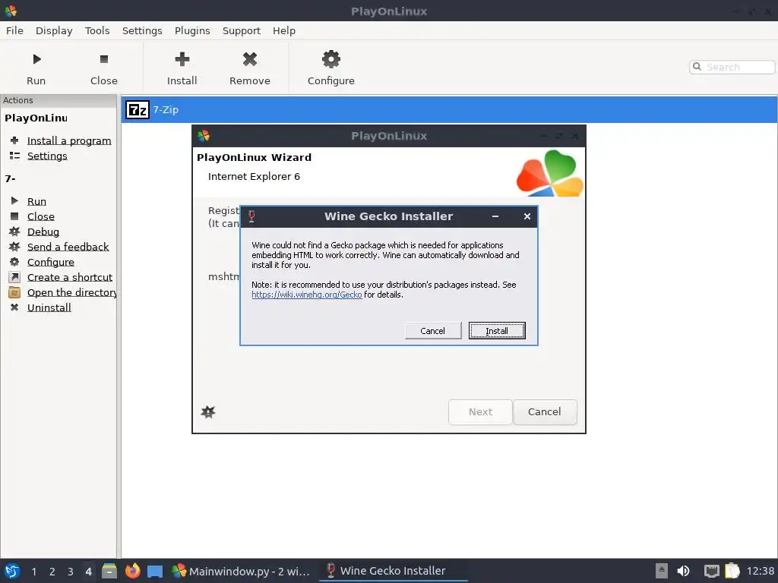Click the Install plus icon in toolbar
The image size is (778, 583).
tap(182, 59)
